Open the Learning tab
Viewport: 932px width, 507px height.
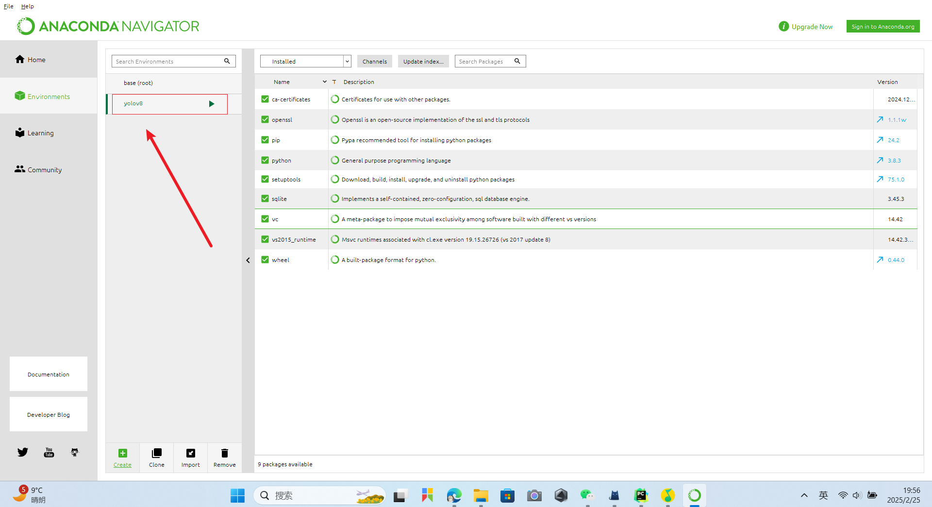click(x=49, y=133)
